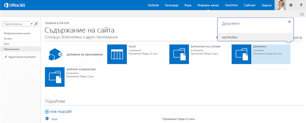The height and width of the screenshot is (123, 306).
Task: Open the Social list tile icon
Action: (117, 54)
